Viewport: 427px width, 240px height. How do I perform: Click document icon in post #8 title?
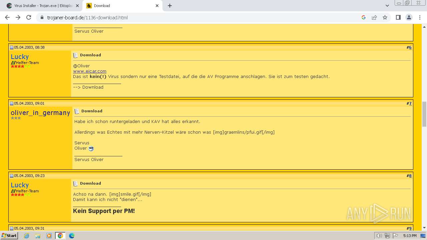pyautogui.click(x=75, y=184)
